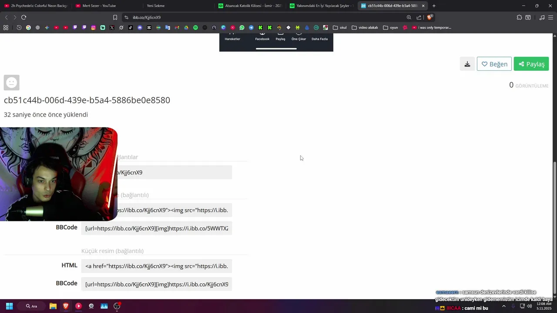
Task: Close the cb51c44b ibb.co tab
Action: click(x=423, y=6)
